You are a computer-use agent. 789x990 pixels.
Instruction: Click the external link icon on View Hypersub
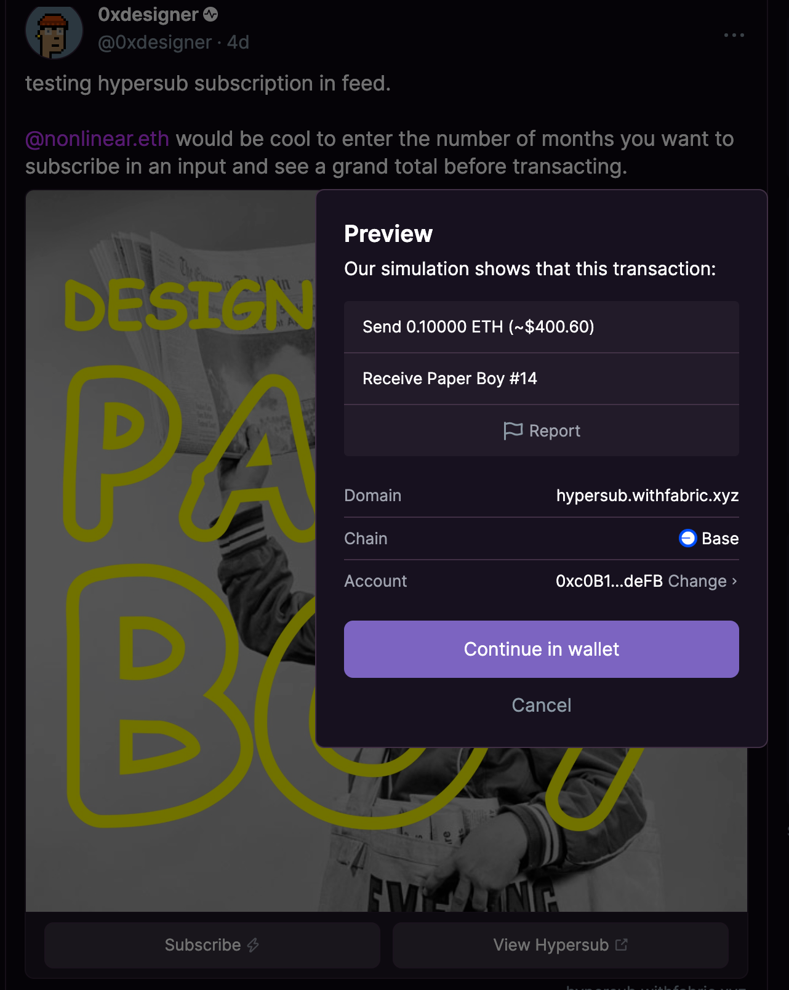point(622,944)
